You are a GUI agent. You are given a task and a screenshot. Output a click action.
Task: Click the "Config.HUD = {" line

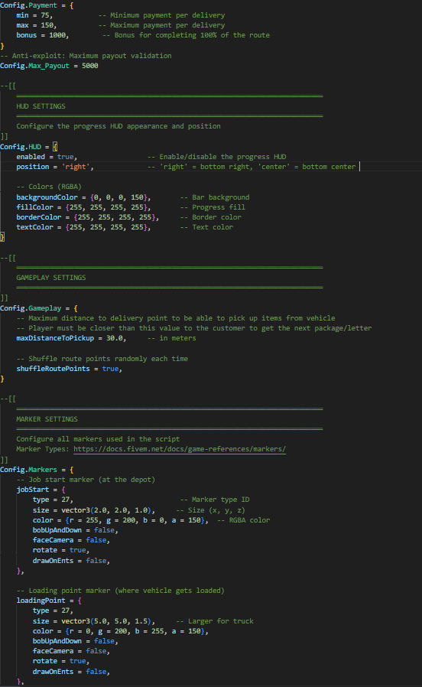pyautogui.click(x=28, y=147)
